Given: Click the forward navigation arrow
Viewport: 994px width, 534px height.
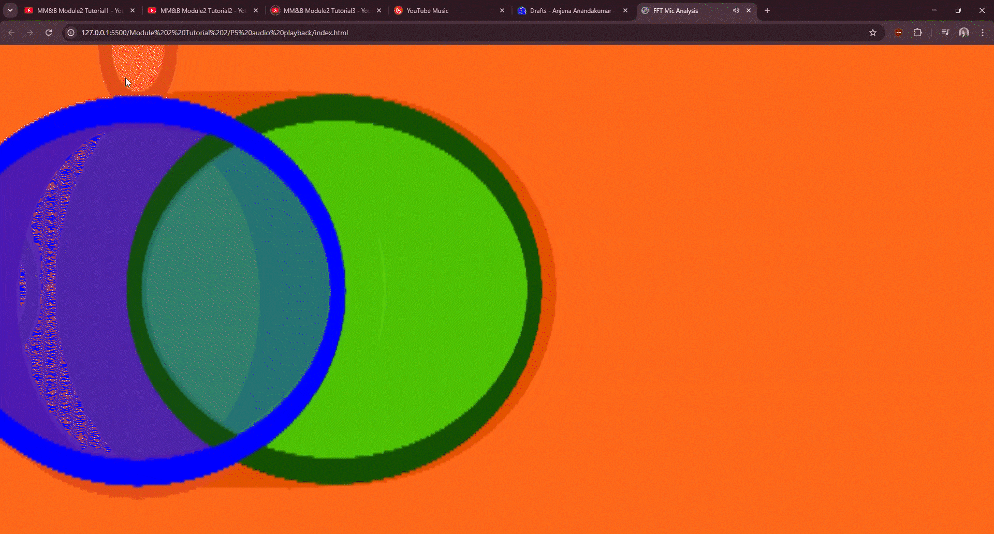Looking at the screenshot, I should click(x=30, y=32).
